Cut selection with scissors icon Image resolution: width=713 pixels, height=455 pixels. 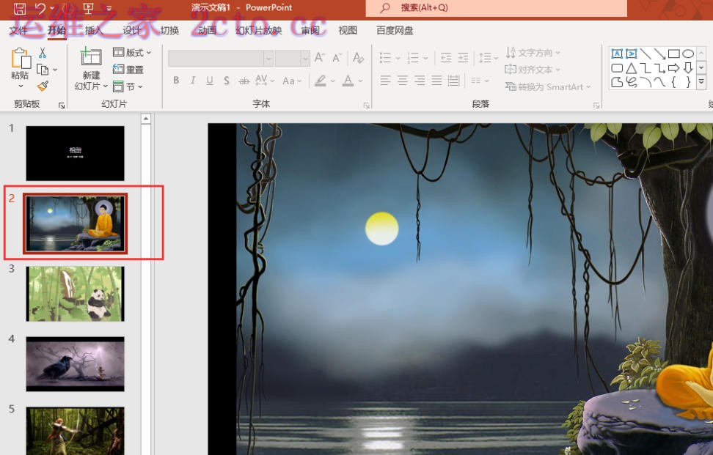tap(43, 53)
